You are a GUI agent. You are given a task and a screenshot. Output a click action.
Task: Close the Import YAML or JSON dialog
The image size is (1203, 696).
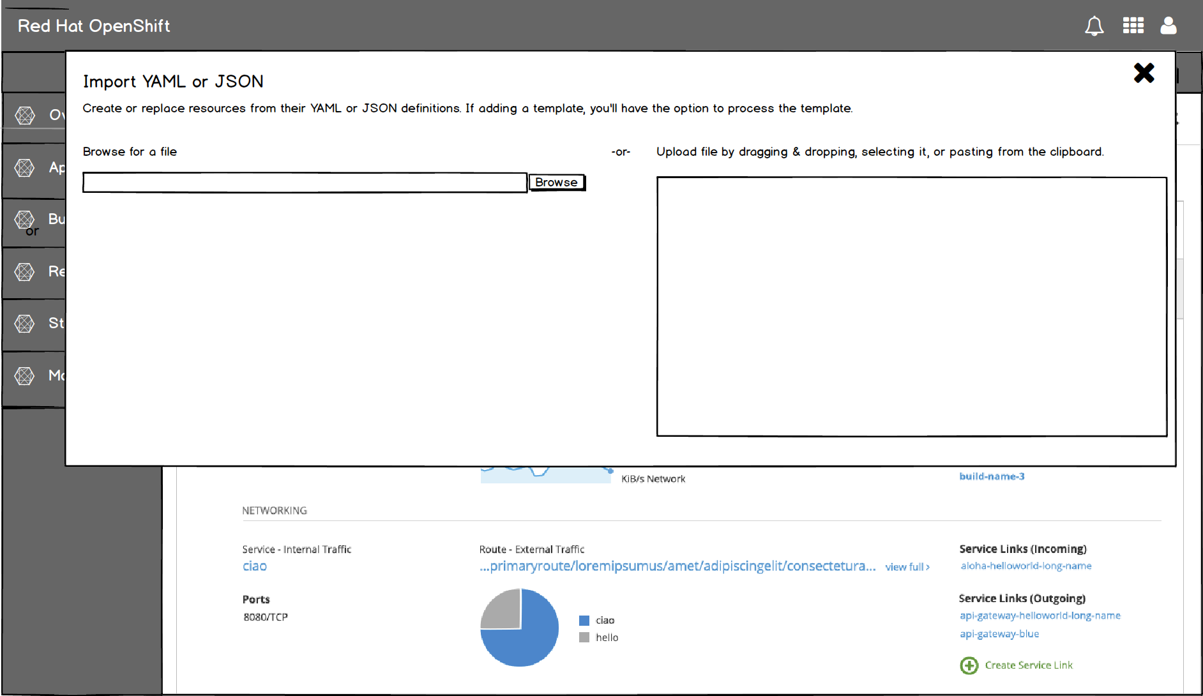(x=1144, y=73)
